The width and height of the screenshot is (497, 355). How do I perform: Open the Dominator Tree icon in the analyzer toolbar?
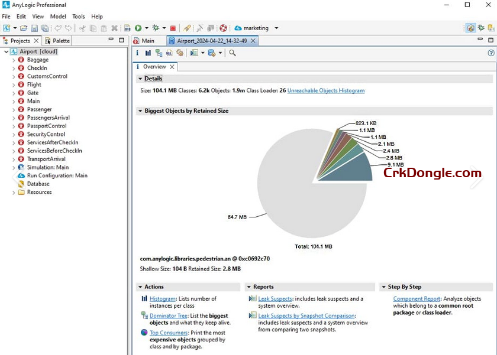coord(159,53)
